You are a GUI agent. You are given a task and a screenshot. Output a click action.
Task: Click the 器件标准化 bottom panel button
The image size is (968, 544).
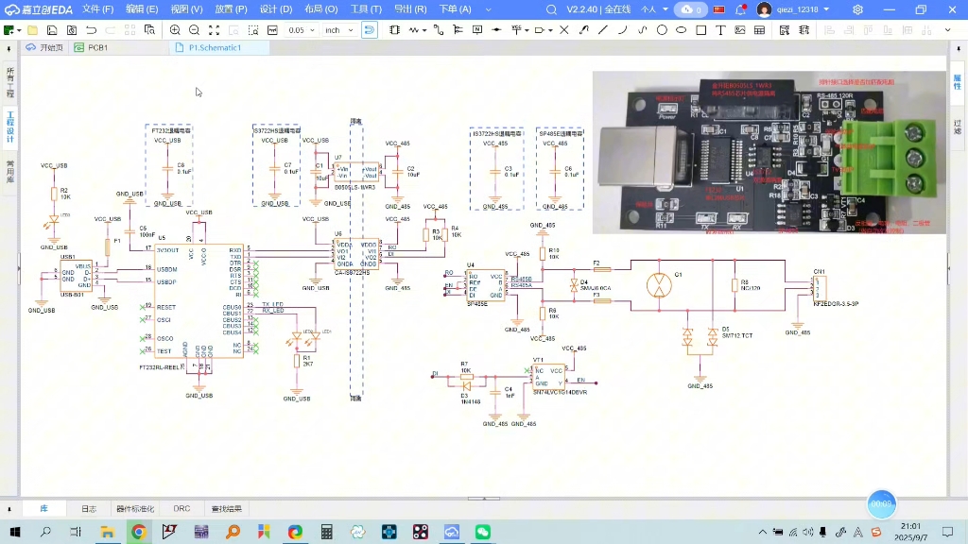tap(134, 508)
